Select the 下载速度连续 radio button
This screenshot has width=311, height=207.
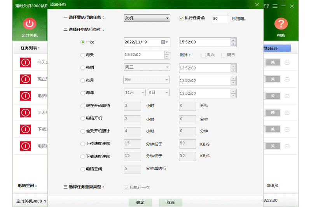pyautogui.click(x=83, y=157)
